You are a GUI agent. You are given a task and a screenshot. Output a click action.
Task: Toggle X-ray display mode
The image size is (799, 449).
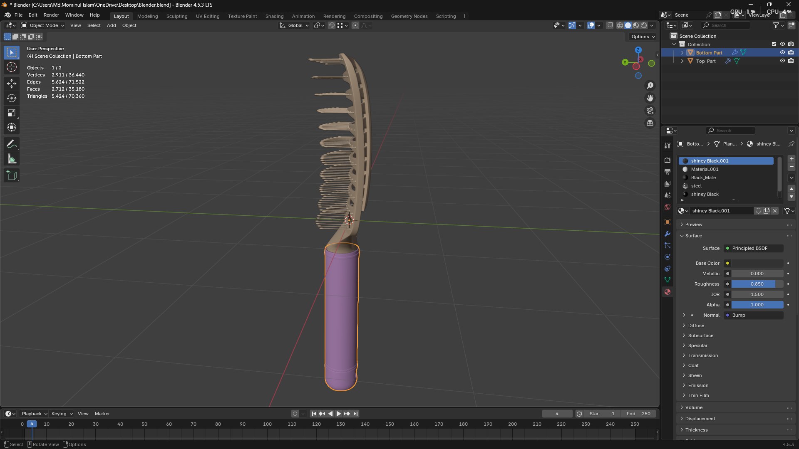pos(610,25)
